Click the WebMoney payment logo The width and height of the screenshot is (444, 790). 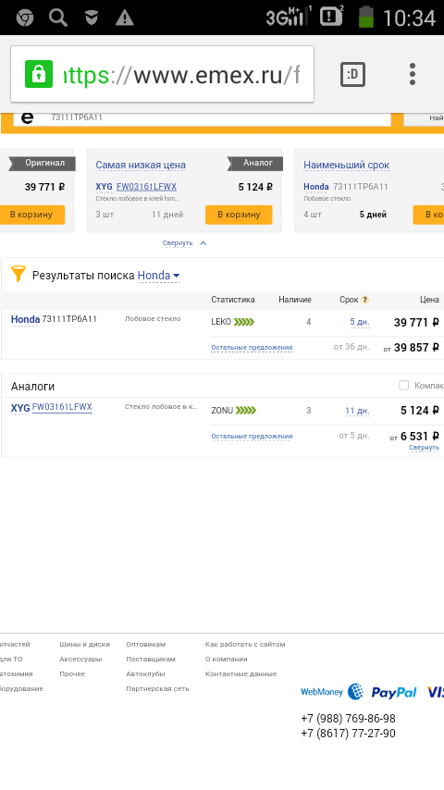pos(332,692)
